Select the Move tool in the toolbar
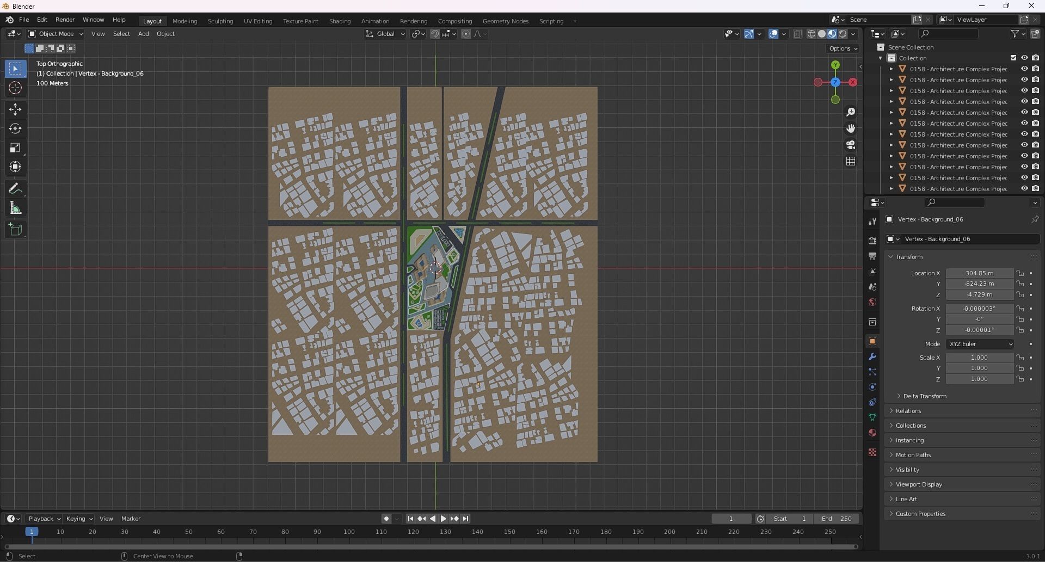1045x566 pixels. click(15, 109)
